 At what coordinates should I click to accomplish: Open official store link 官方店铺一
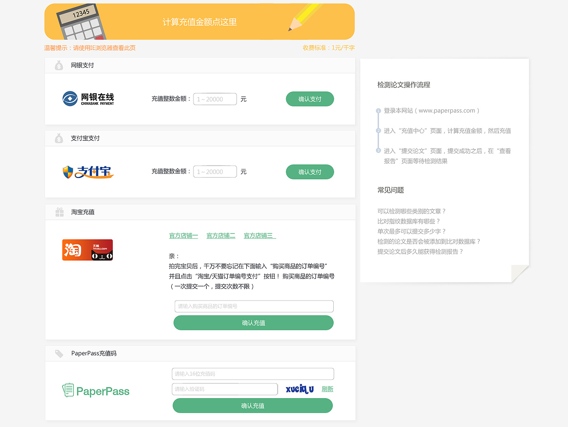tap(183, 236)
